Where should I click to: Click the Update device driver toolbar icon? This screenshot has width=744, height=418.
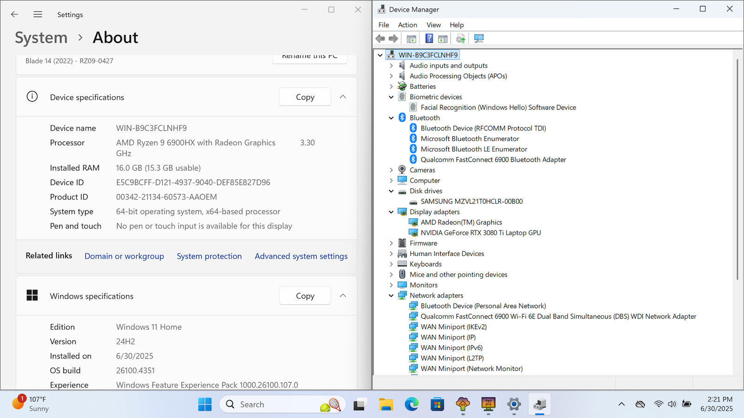[x=460, y=39]
